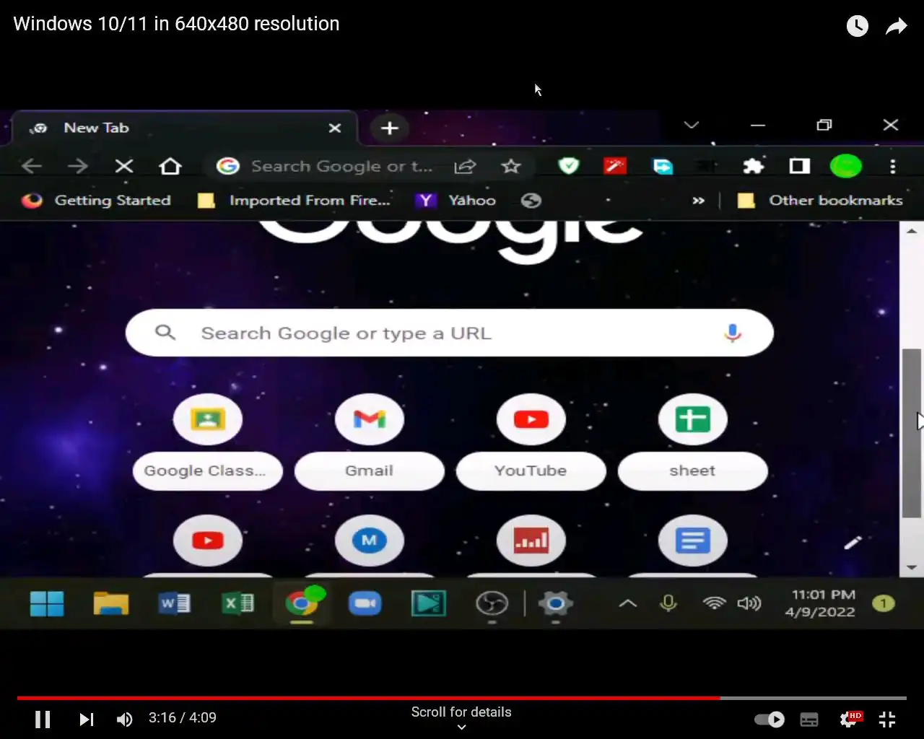Exit full screen mode
This screenshot has width=924, height=739.
coord(887,719)
